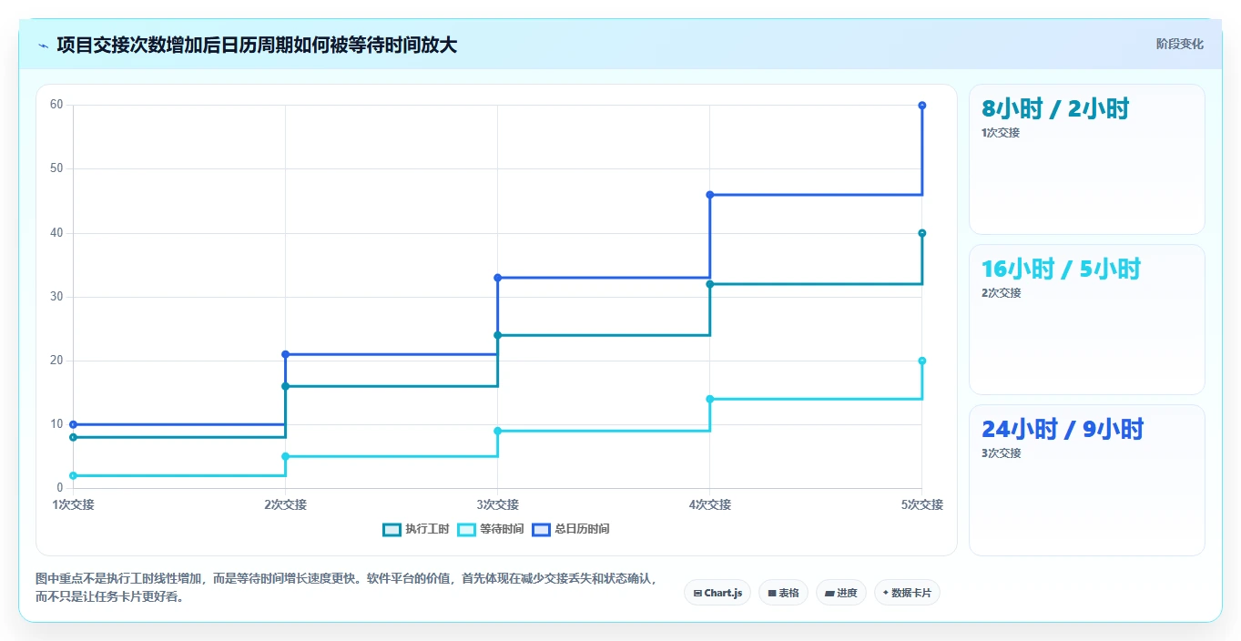Select the Chart.js tag button
This screenshot has width=1241, height=641.
717,593
